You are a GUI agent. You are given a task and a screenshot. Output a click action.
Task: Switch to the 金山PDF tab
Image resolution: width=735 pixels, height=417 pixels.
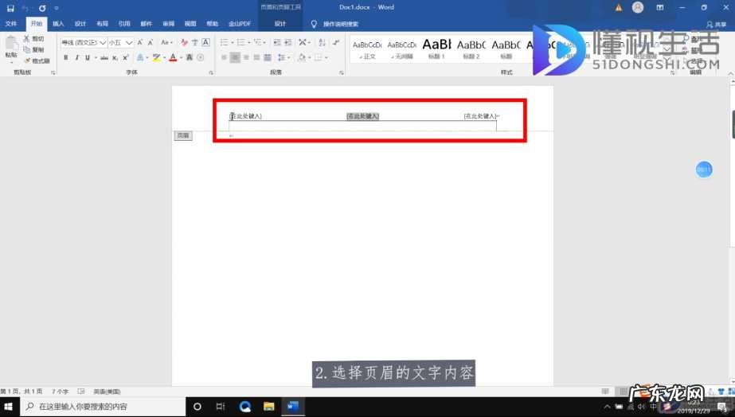(240, 23)
